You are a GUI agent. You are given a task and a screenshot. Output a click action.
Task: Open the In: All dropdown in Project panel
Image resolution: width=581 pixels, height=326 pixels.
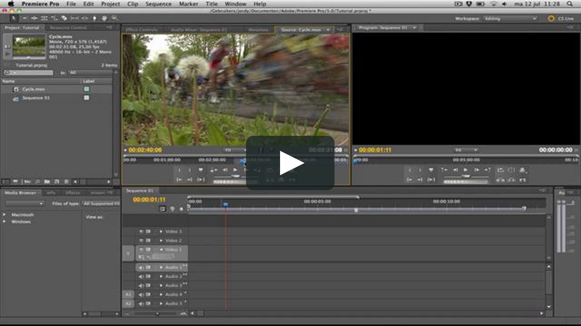(90, 72)
